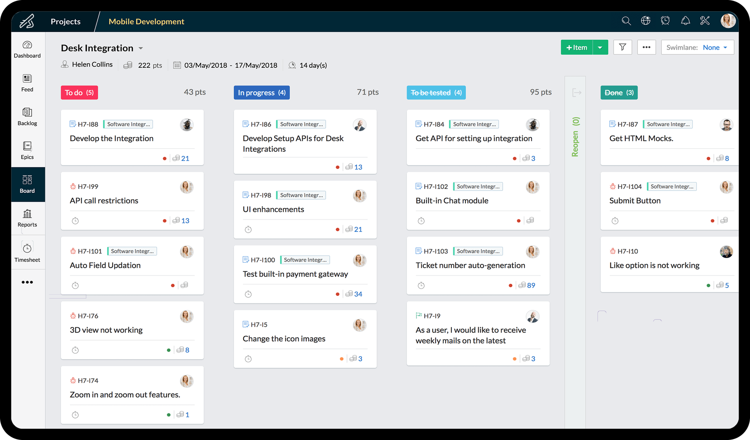Open the settings tools icon
Image resolution: width=750 pixels, height=440 pixels.
point(705,21)
